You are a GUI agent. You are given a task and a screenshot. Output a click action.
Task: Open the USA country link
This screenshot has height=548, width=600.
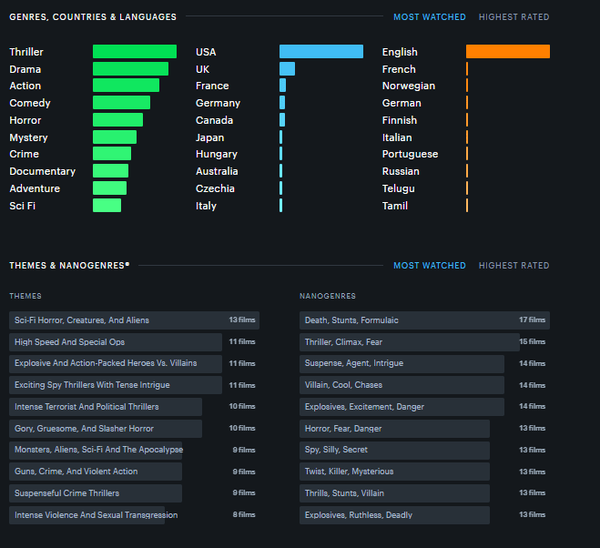pos(206,52)
